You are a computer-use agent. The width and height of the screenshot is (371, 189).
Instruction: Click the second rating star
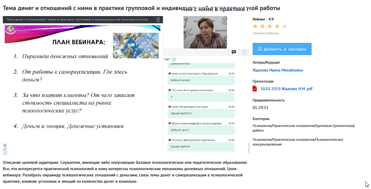[262, 26]
